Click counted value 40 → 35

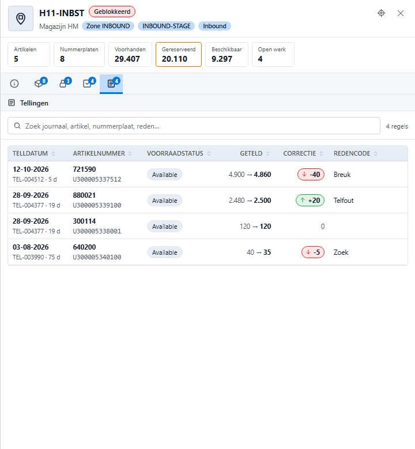point(259,252)
